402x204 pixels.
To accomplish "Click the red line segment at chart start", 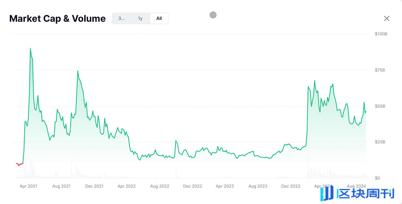I will pos(19,164).
